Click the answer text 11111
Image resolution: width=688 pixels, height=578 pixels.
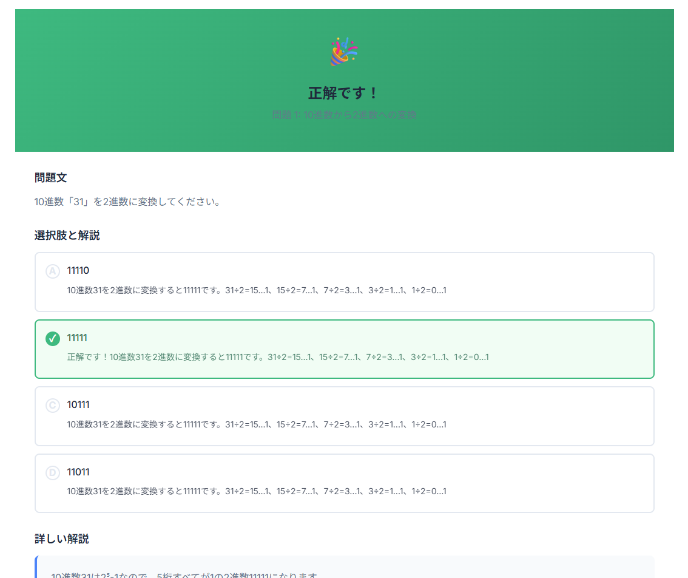[77, 338]
